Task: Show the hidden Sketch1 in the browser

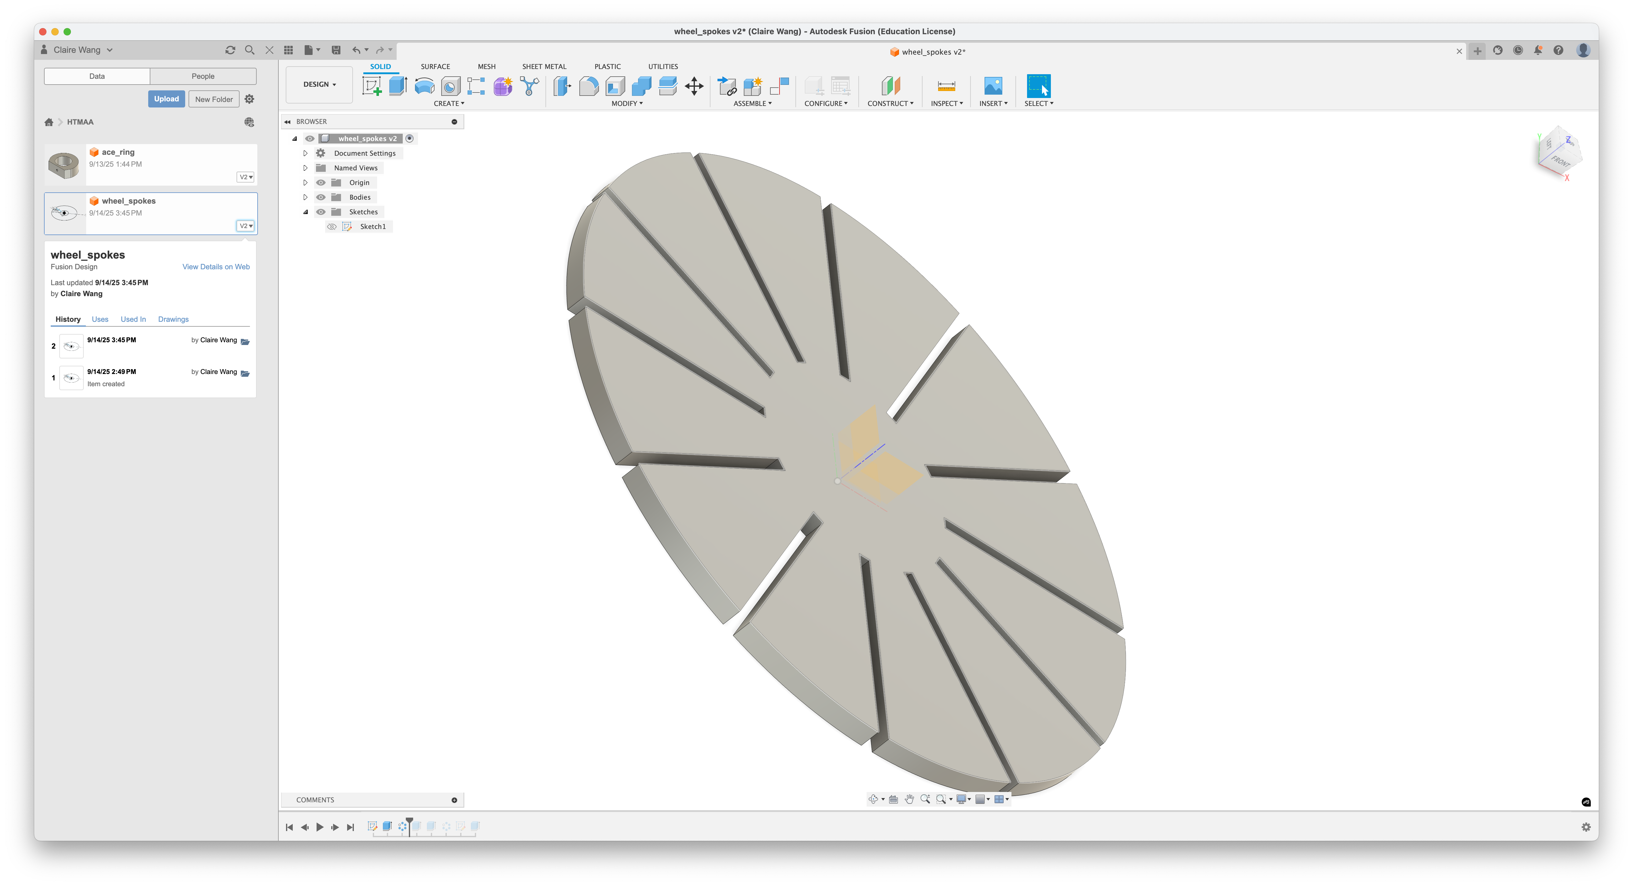Action: pos(332,226)
